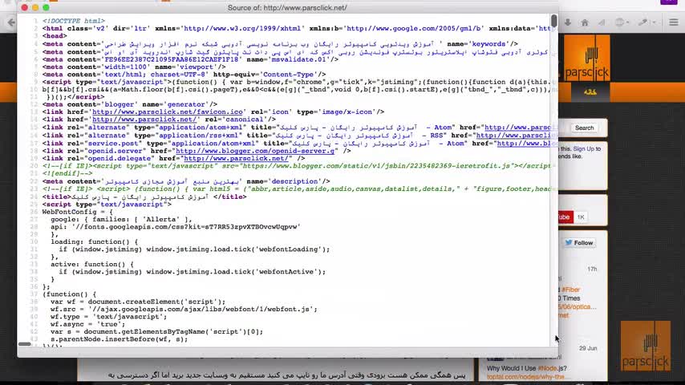This screenshot has width=685, height=385.
Task: Close the page source window
Action: pyautogui.click(x=24, y=7)
